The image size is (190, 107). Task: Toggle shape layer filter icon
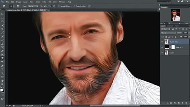[x=183, y=29]
